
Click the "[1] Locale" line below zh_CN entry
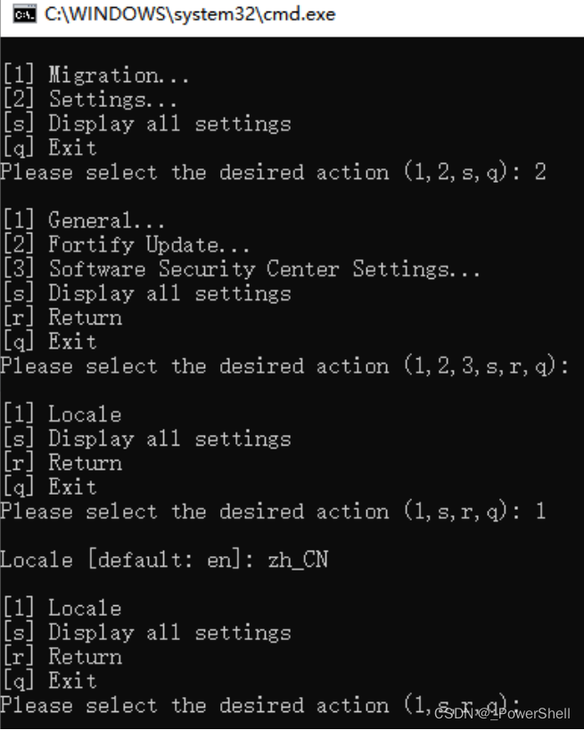tap(62, 608)
